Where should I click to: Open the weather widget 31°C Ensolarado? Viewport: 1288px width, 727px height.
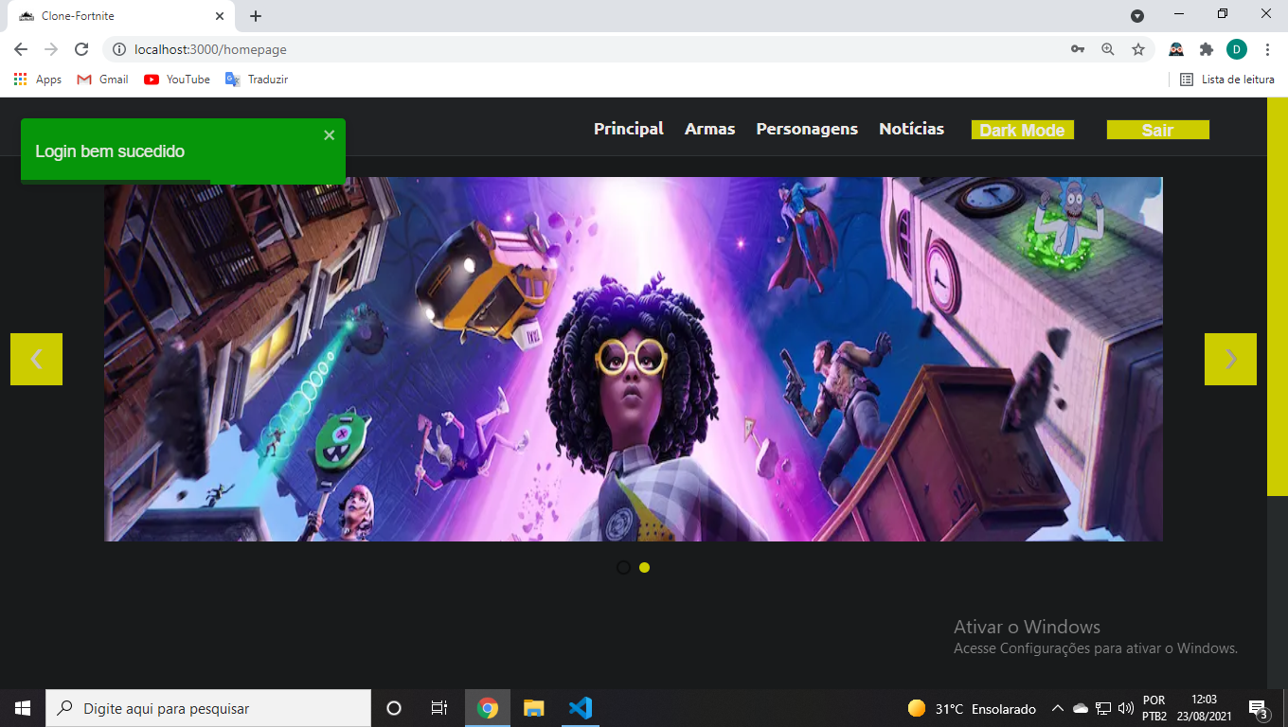tap(972, 708)
